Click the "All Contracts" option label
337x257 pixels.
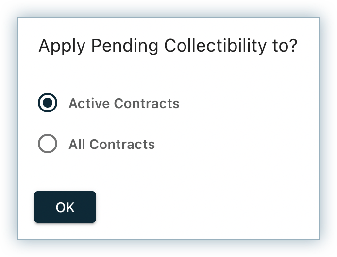click(112, 145)
